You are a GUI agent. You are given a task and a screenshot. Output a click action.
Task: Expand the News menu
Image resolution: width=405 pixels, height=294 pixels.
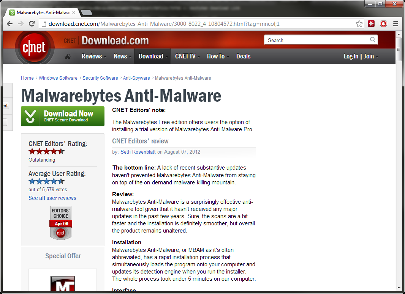click(x=122, y=56)
